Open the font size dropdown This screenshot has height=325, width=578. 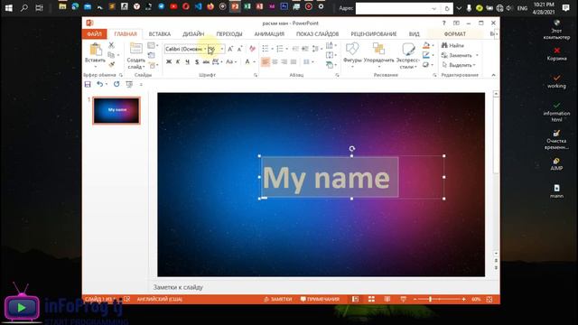(x=222, y=49)
